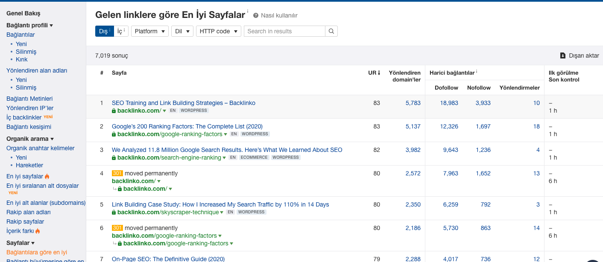Click the Dofollow column header

point(446,87)
